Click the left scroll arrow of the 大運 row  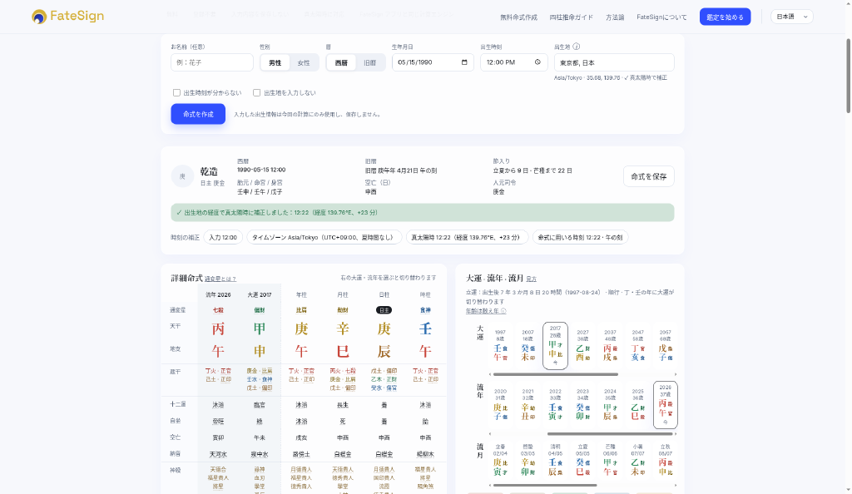[490, 374]
